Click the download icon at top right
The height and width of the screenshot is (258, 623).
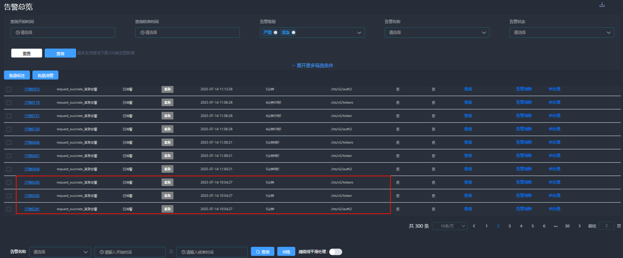[602, 5]
